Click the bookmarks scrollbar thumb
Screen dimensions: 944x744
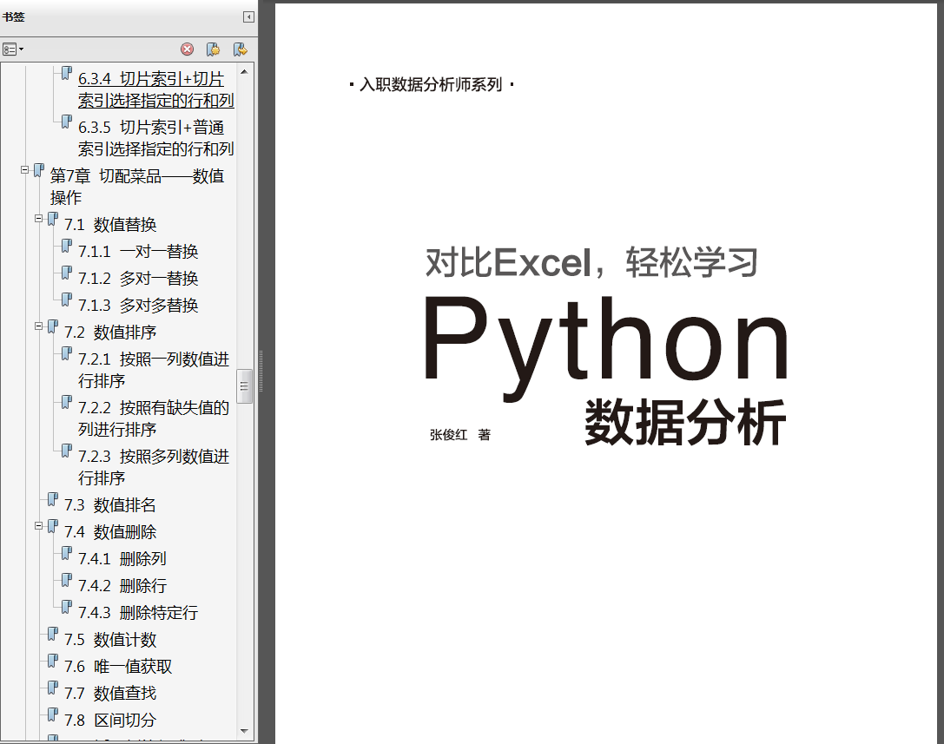(244, 386)
